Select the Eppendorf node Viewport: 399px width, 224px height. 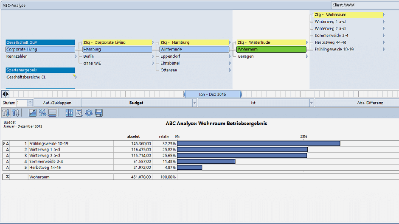170,56
